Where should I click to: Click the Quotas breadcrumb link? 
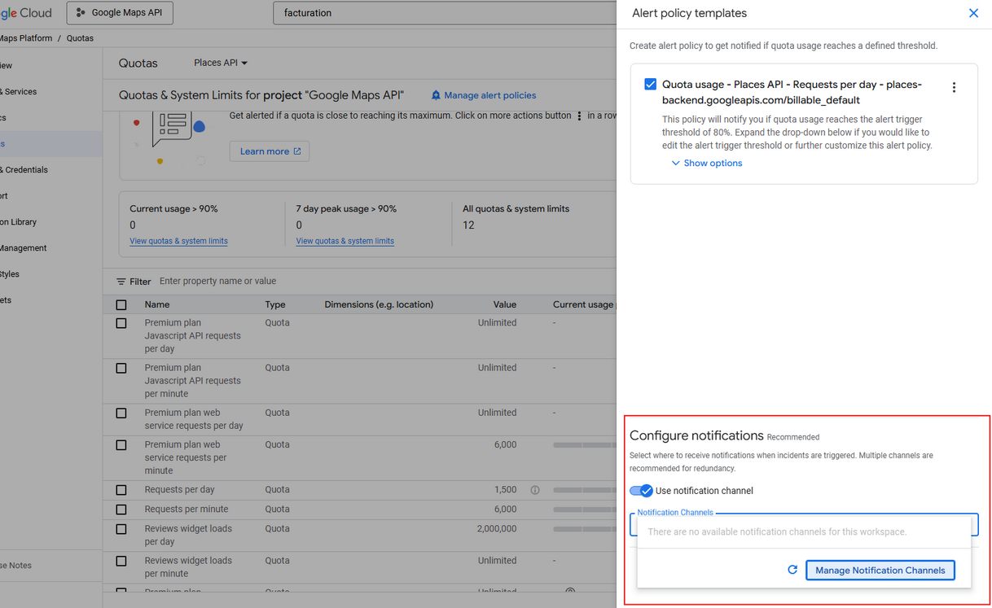(80, 38)
